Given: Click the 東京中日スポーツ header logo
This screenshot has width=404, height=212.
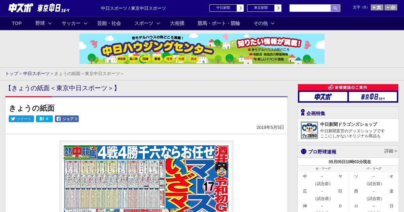Looking at the screenshot, I should pyautogui.click(x=54, y=8).
